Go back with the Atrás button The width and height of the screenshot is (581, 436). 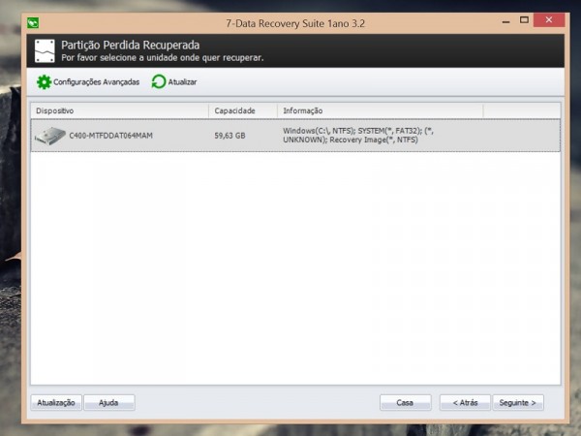(465, 403)
